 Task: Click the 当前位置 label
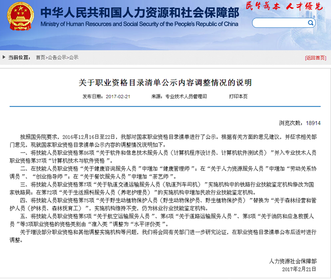tap(19, 58)
